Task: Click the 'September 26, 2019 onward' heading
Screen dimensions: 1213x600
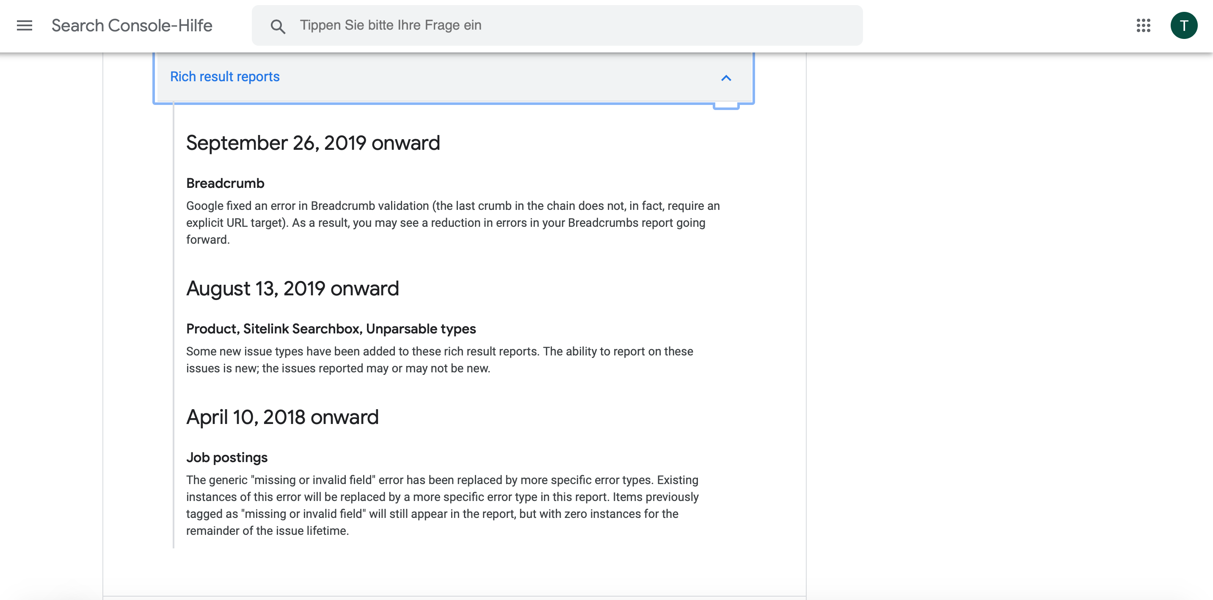Action: tap(313, 143)
